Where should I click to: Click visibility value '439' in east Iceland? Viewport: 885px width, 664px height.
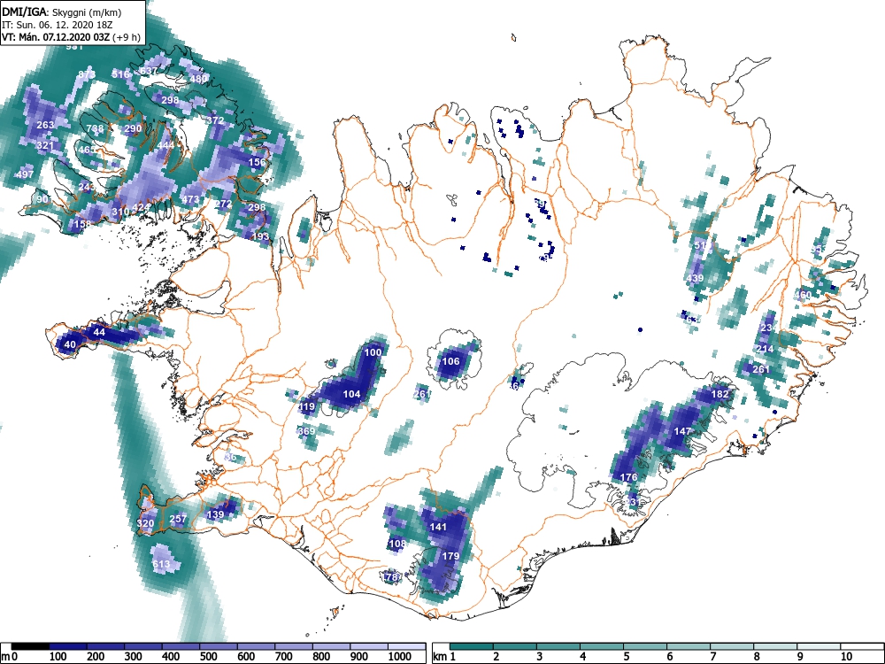tap(695, 278)
